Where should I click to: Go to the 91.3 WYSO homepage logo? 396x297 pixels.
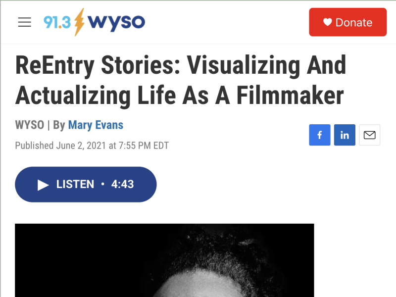tap(94, 22)
